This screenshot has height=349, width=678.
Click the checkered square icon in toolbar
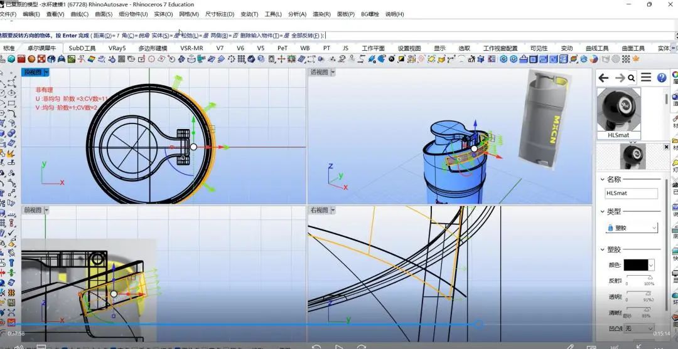[122, 59]
